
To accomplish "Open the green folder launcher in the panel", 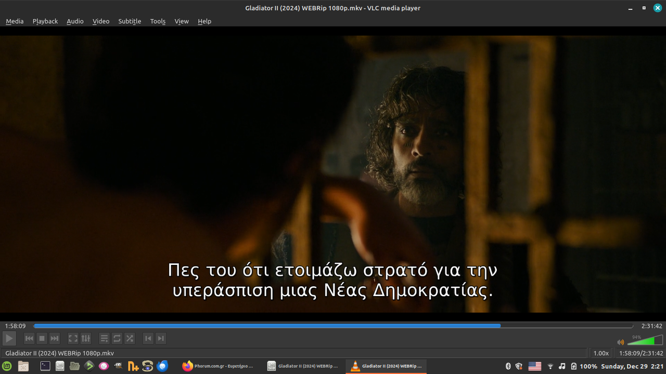I will coord(74,366).
